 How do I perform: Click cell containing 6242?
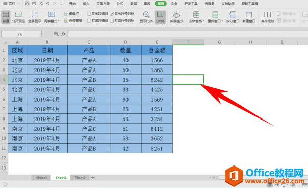(157, 80)
